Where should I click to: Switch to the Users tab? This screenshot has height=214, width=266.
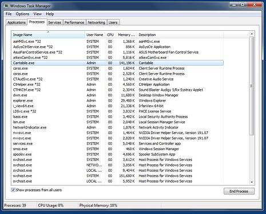click(x=113, y=22)
